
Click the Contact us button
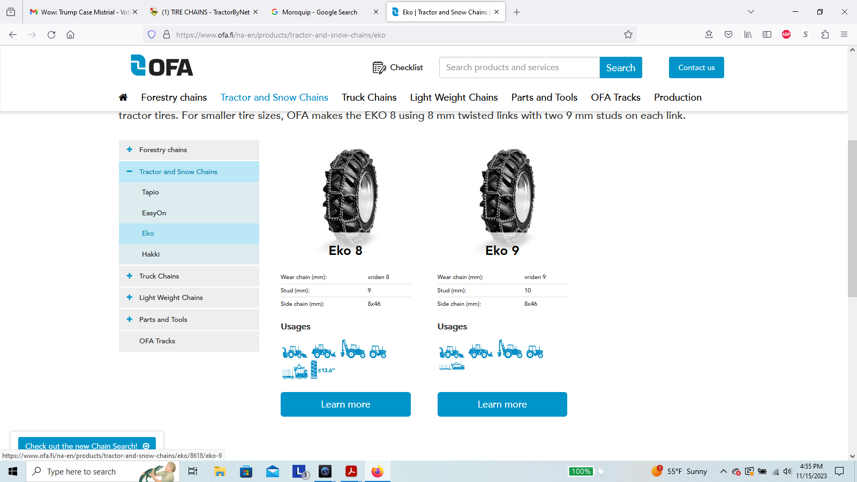point(696,67)
